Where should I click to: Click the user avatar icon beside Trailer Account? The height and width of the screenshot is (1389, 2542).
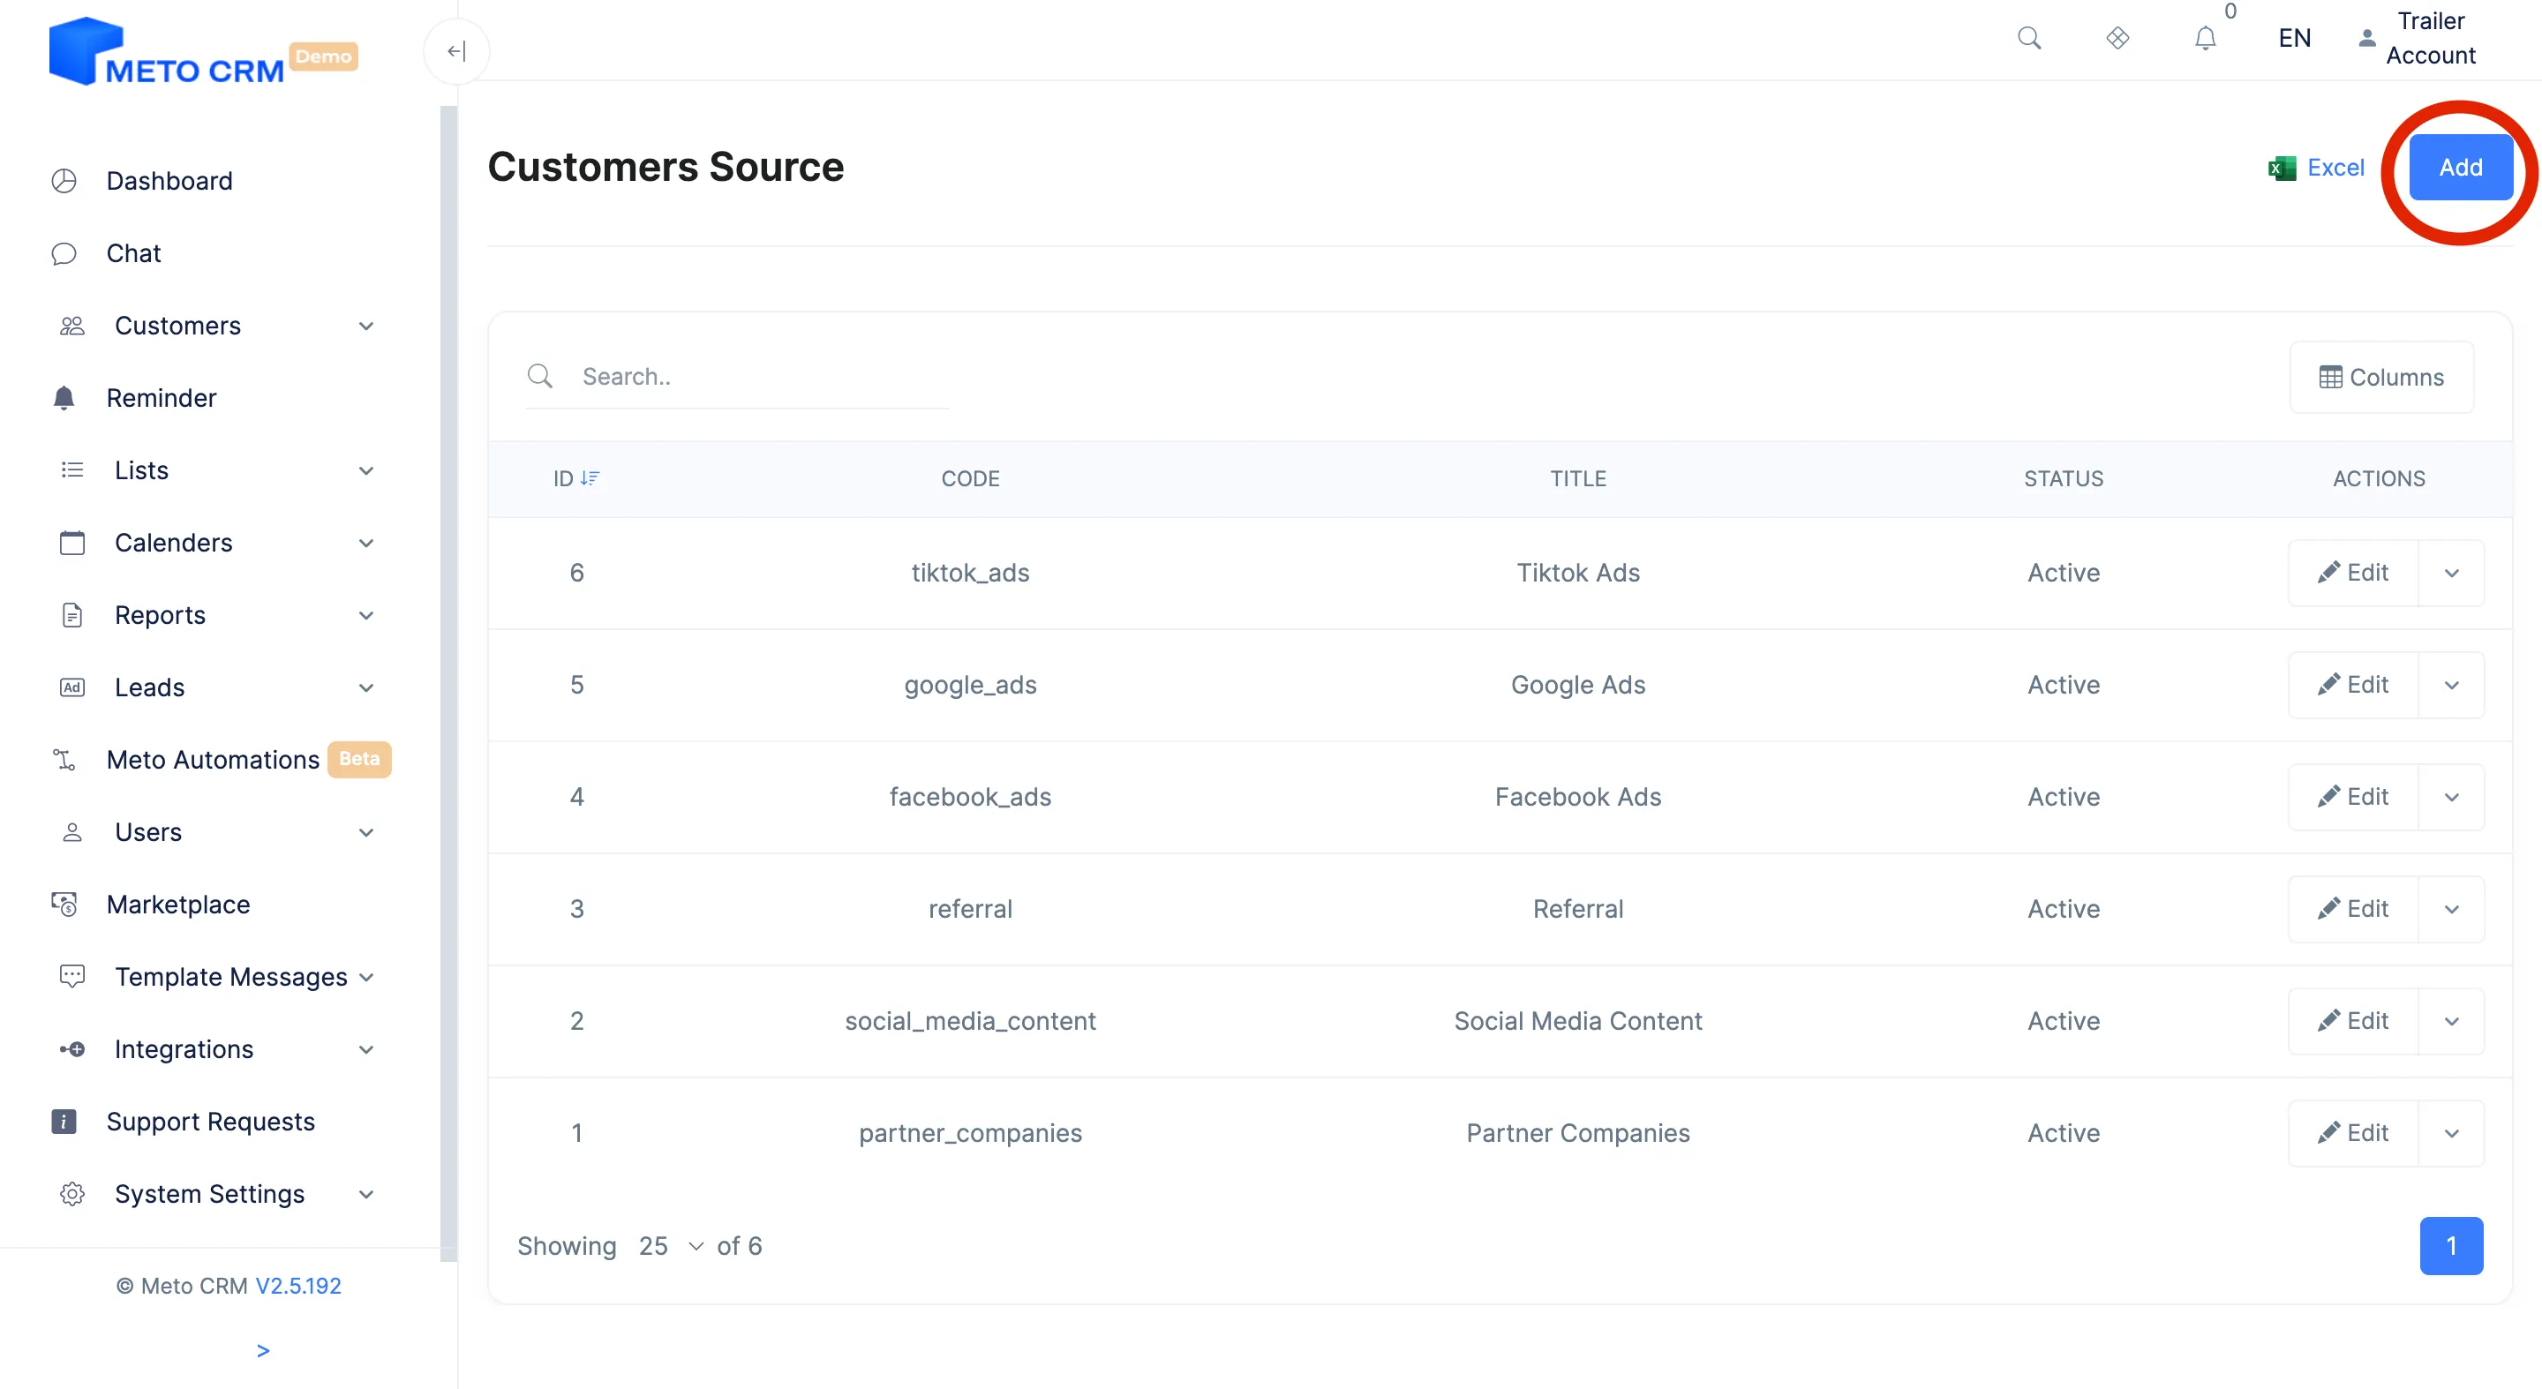2366,39
